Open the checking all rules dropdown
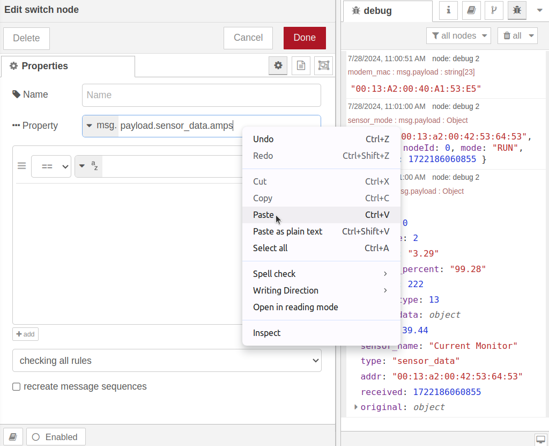The height and width of the screenshot is (446, 549). click(x=167, y=361)
